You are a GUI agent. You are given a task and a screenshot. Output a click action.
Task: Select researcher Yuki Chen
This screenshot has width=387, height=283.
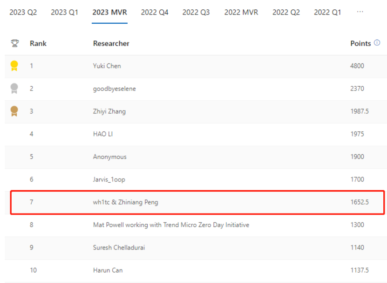[107, 66]
